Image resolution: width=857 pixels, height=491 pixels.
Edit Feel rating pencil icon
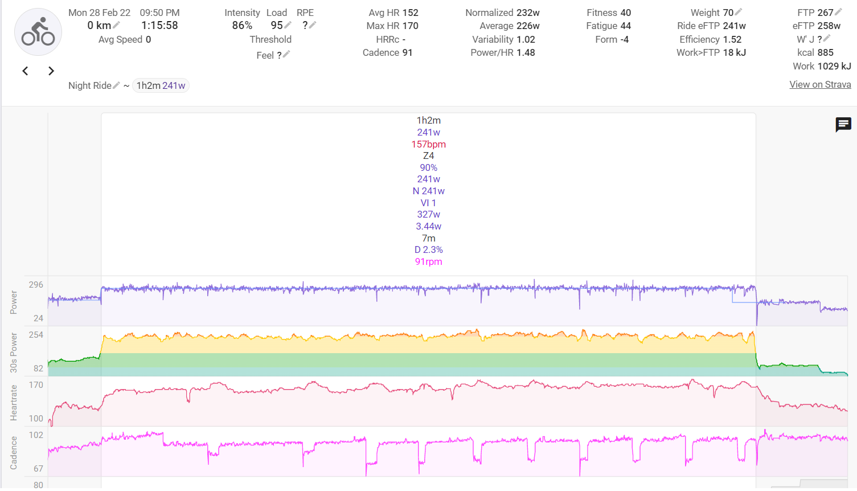[286, 55]
